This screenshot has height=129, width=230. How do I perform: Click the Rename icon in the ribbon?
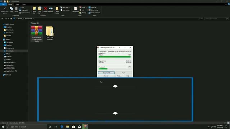[x=51, y=9]
